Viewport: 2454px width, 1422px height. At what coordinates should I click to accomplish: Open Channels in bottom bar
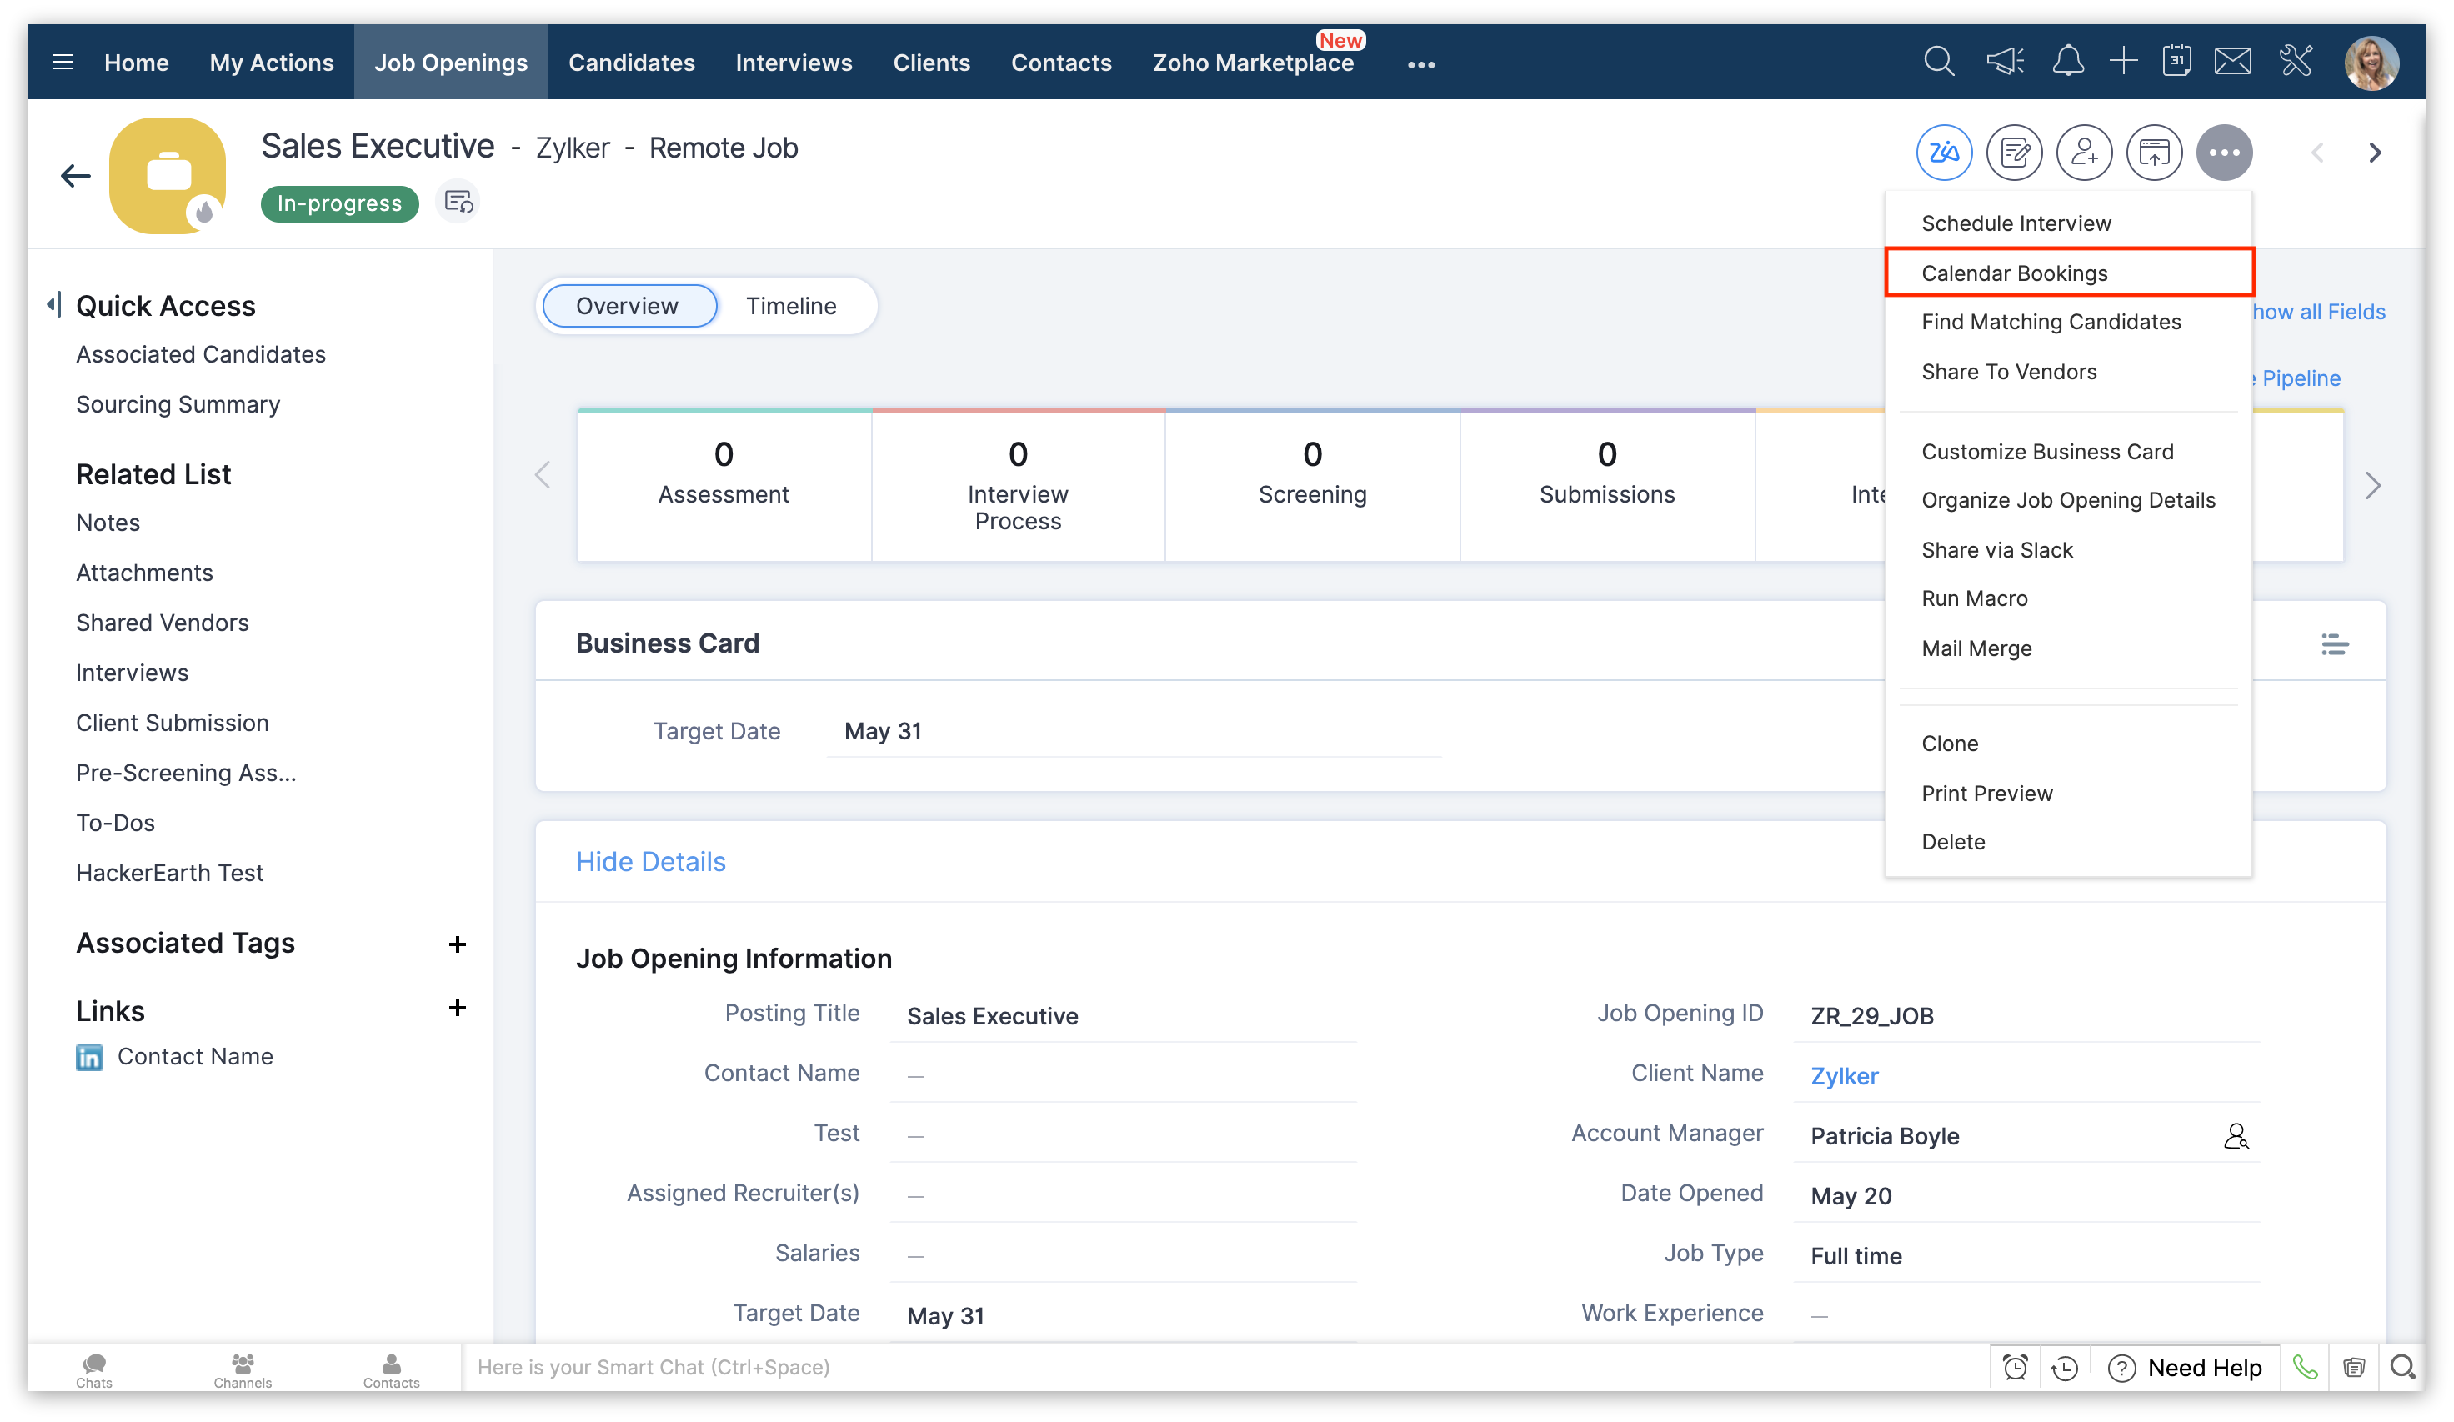243,1369
